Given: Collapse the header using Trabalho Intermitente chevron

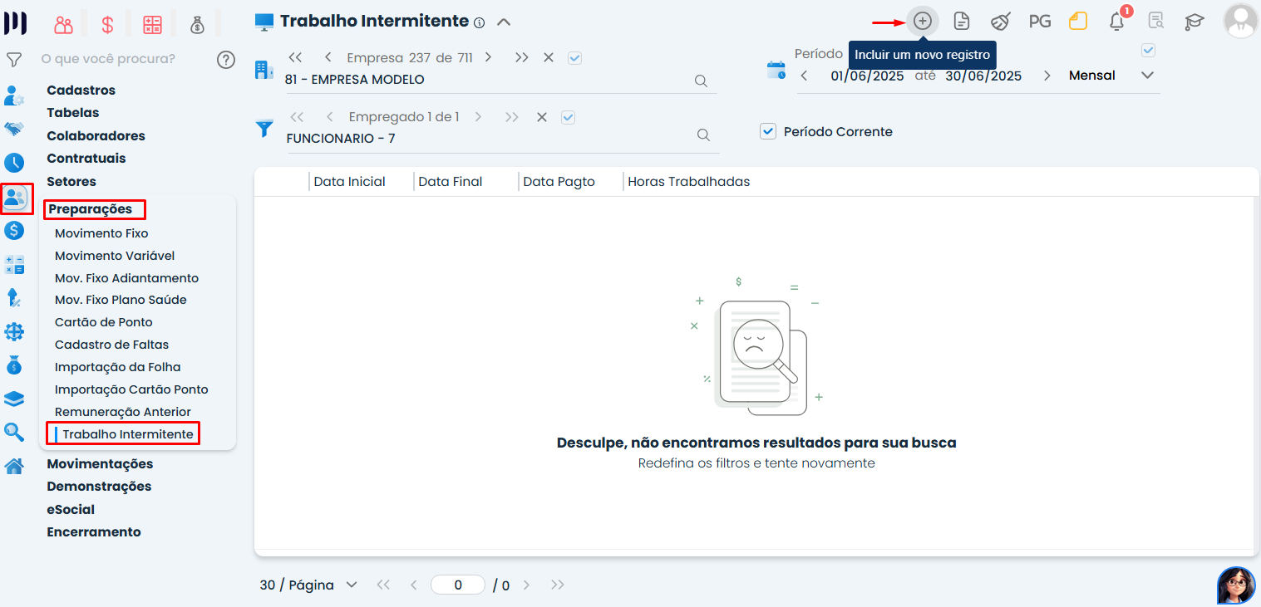Looking at the screenshot, I should 504,22.
